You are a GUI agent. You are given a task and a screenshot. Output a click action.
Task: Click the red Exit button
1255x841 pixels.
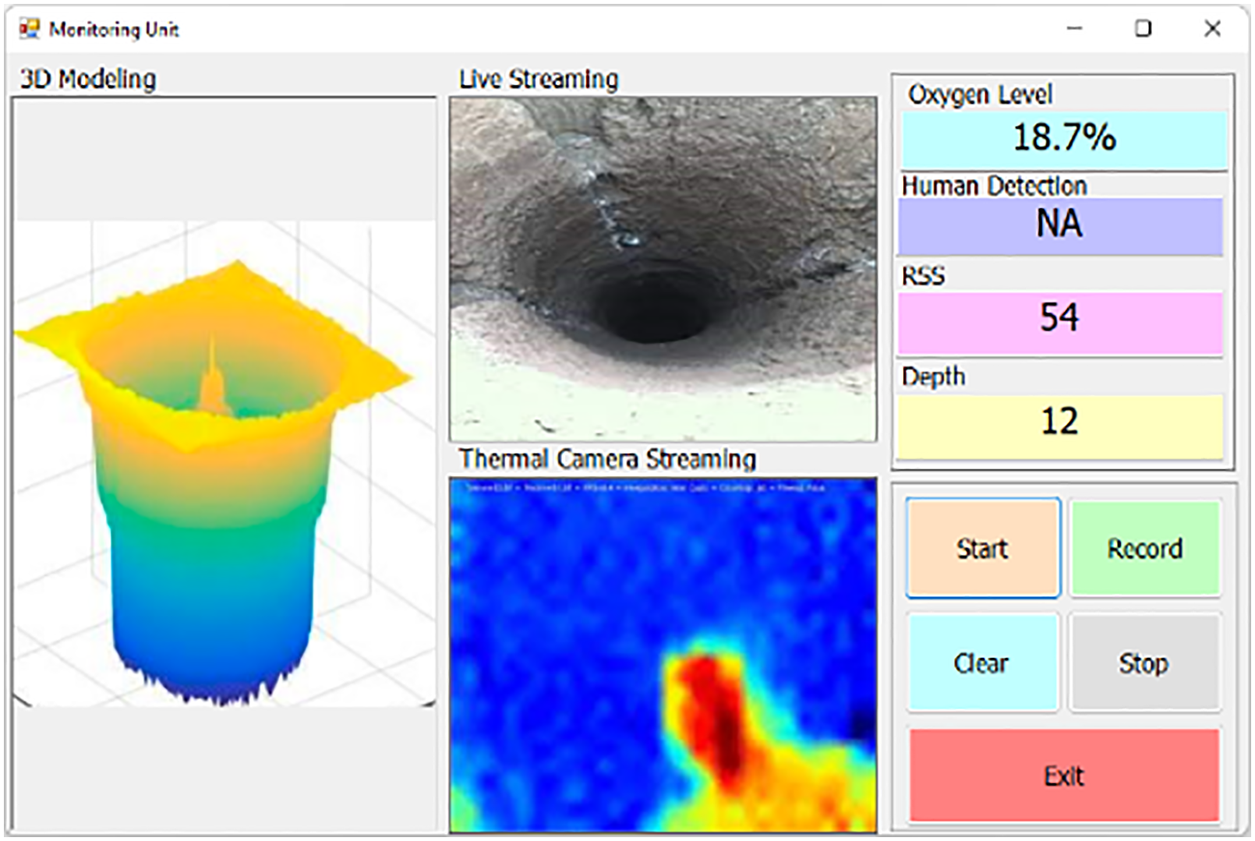click(x=1063, y=776)
